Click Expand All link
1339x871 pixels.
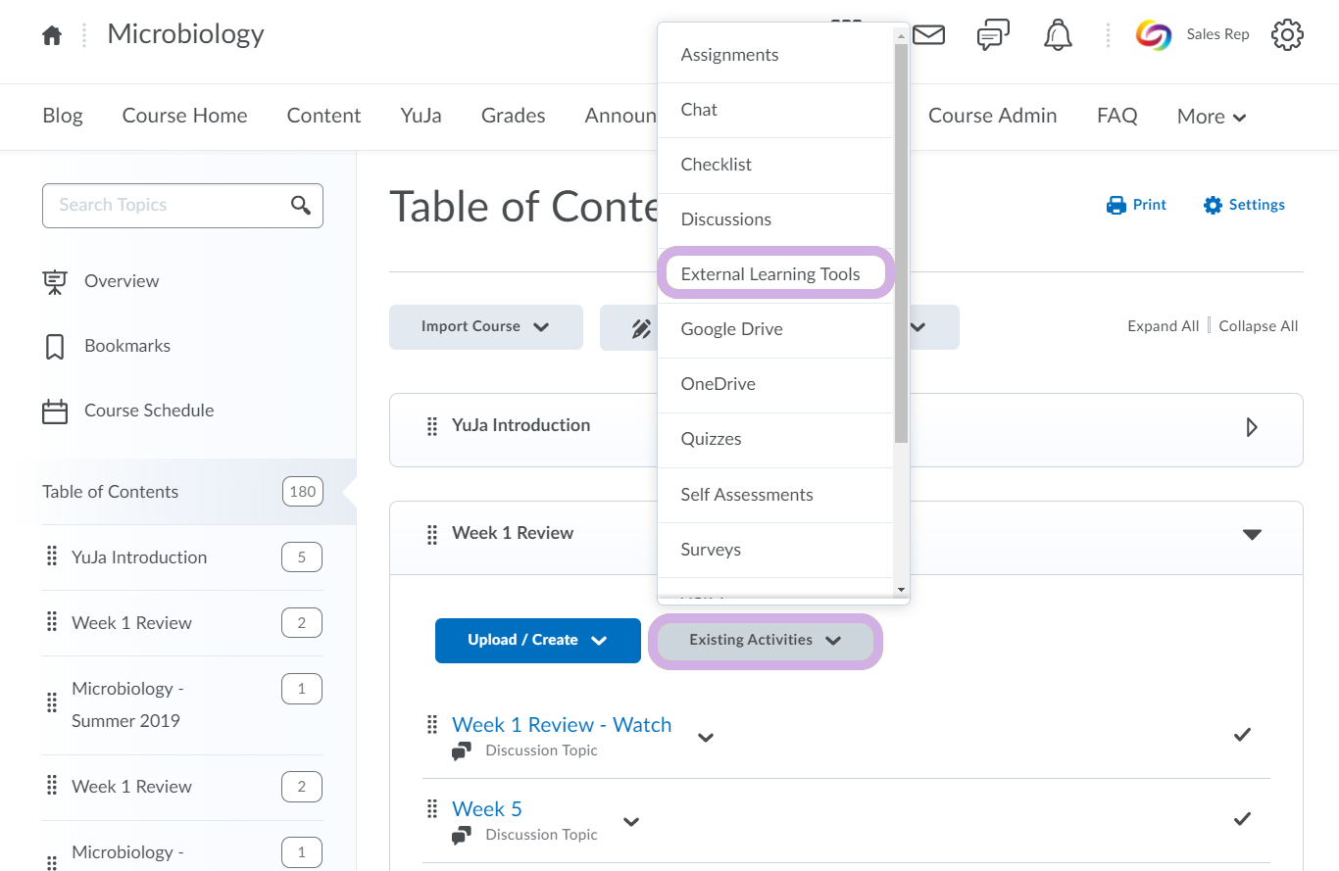1163,326
